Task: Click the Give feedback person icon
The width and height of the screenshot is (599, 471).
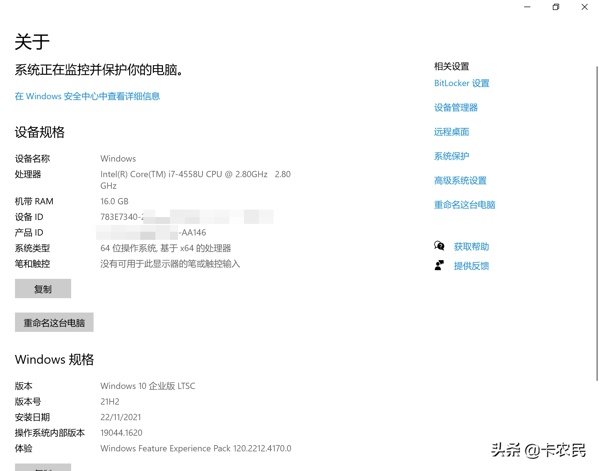Action: point(439,265)
